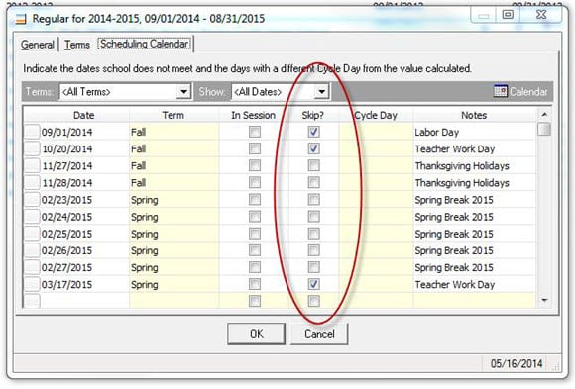Toggle In Session for 10/20/2014
Screen dimensions: 575x389
(x=255, y=148)
